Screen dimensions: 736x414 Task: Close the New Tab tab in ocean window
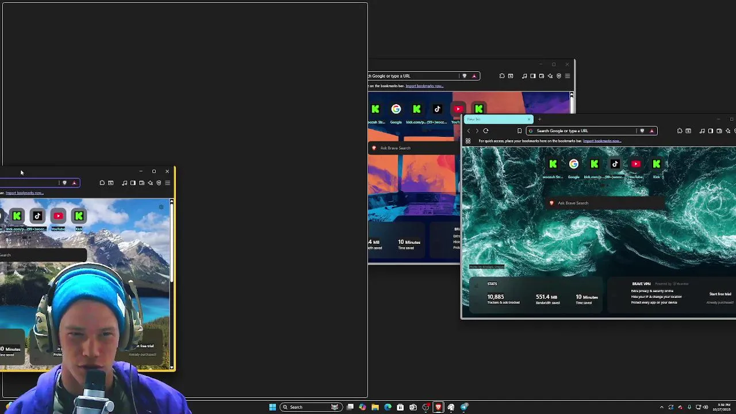click(x=529, y=119)
